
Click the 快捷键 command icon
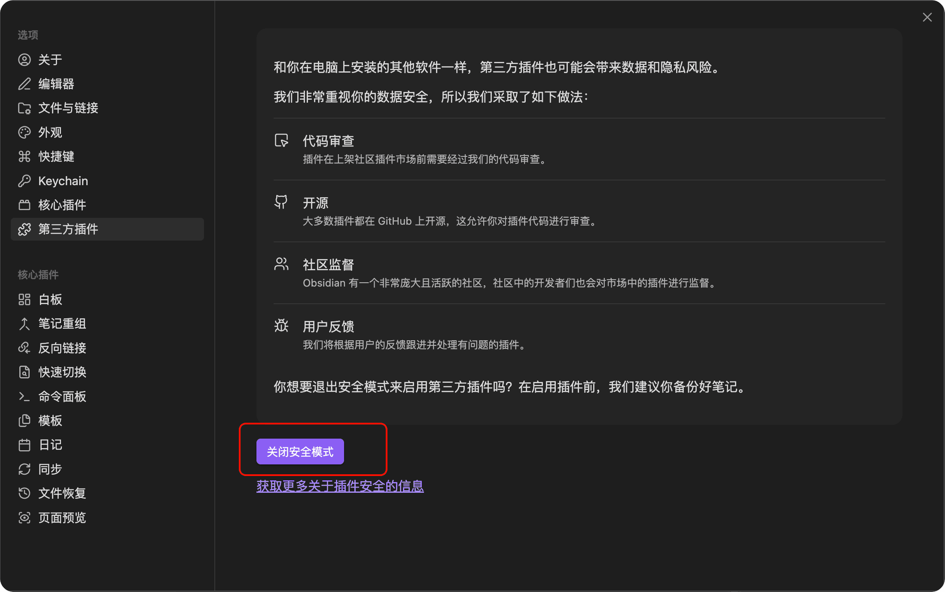(24, 156)
